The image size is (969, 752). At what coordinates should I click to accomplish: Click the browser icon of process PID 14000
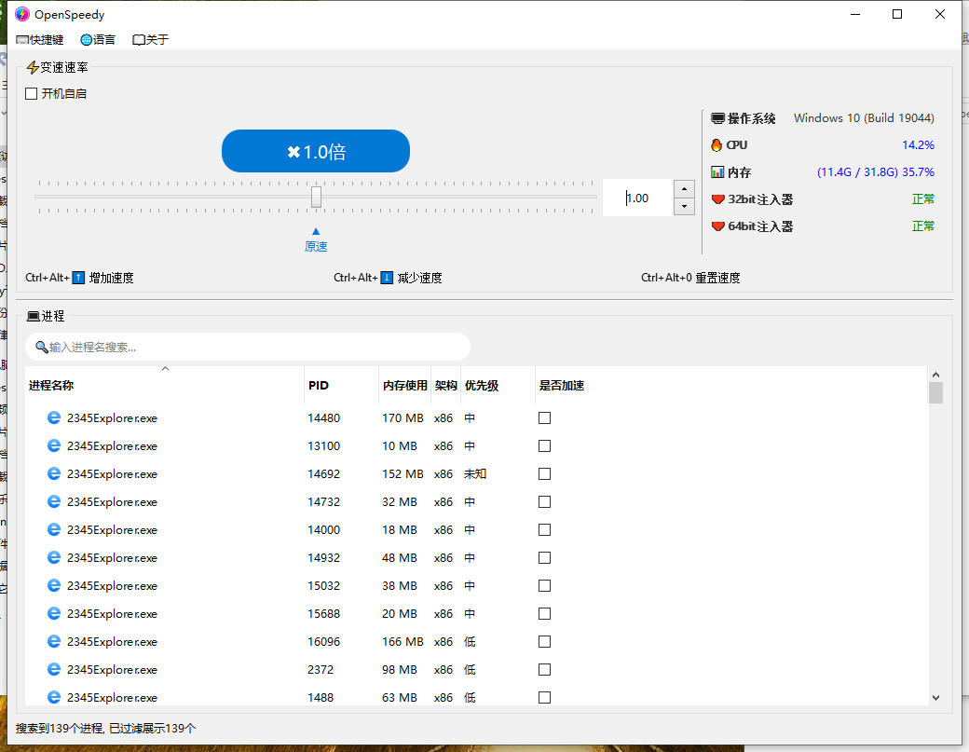point(54,529)
